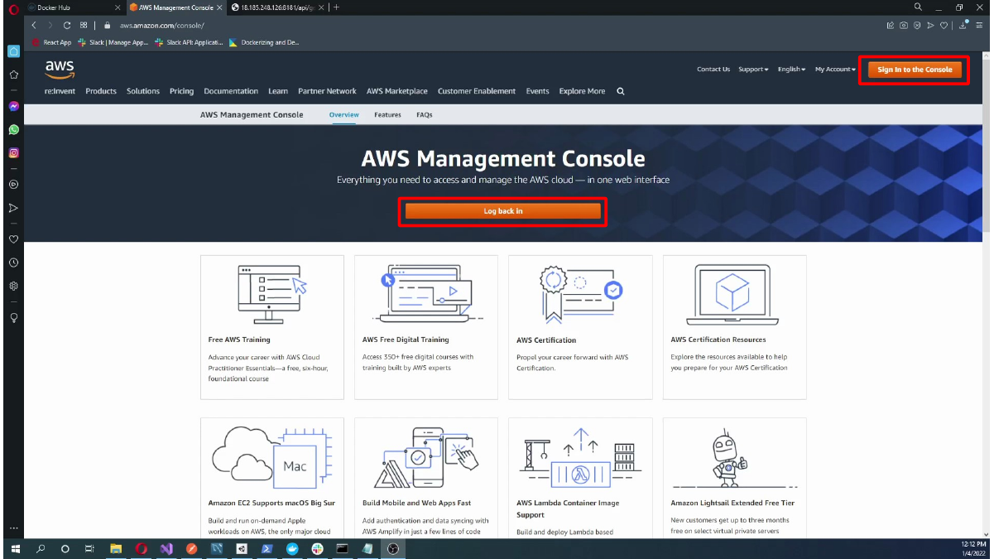Screen dimensions: 994x559
Task: Open History clock icon in the sidebar
Action: [x=13, y=263]
